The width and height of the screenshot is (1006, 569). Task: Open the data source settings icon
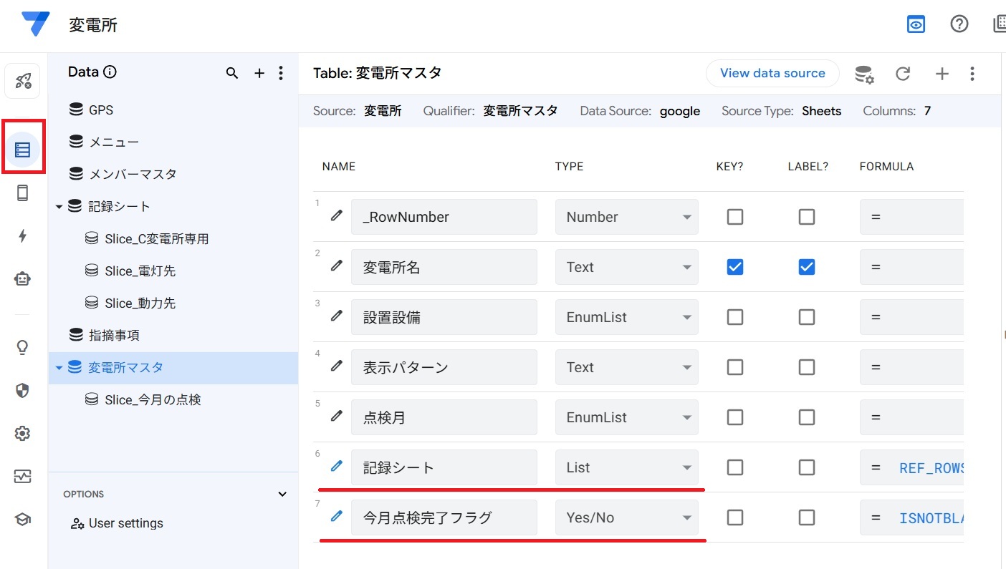click(863, 74)
